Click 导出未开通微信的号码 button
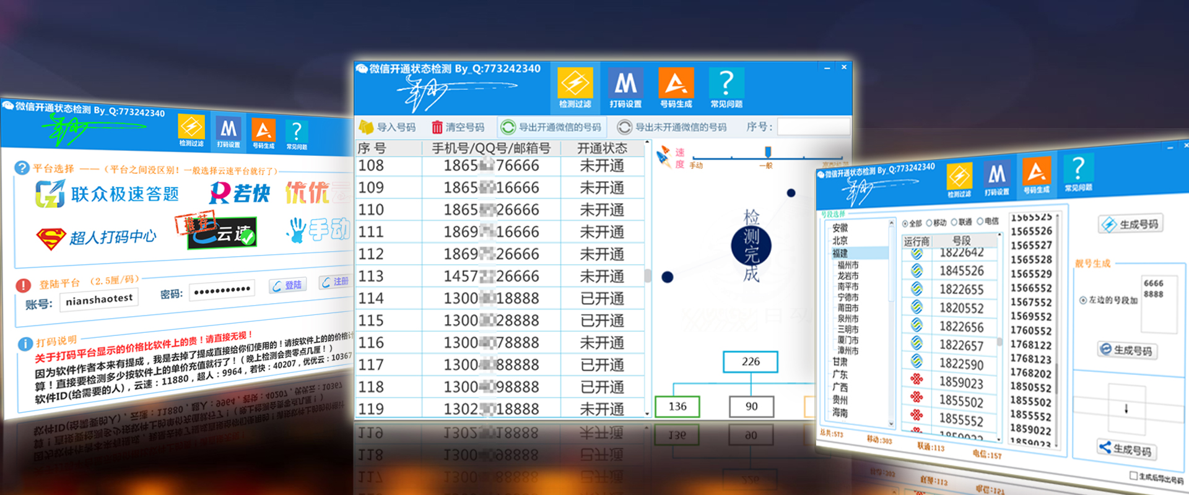This screenshot has height=495, width=1189. coord(672,127)
